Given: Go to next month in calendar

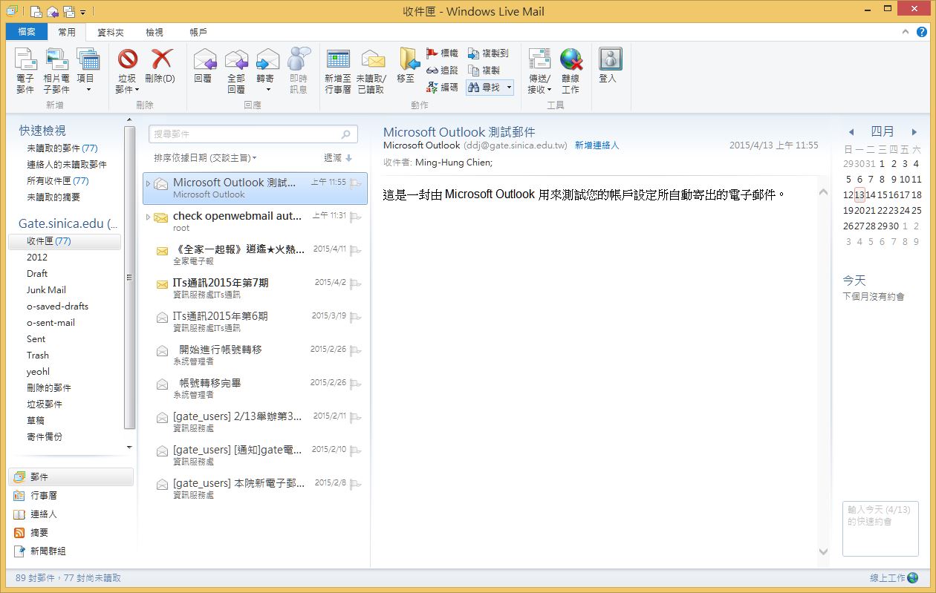Looking at the screenshot, I should (914, 132).
